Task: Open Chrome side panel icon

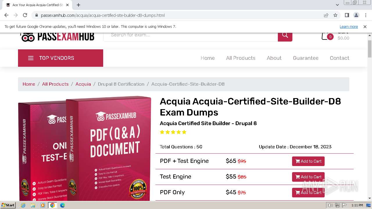Action: coord(347,15)
